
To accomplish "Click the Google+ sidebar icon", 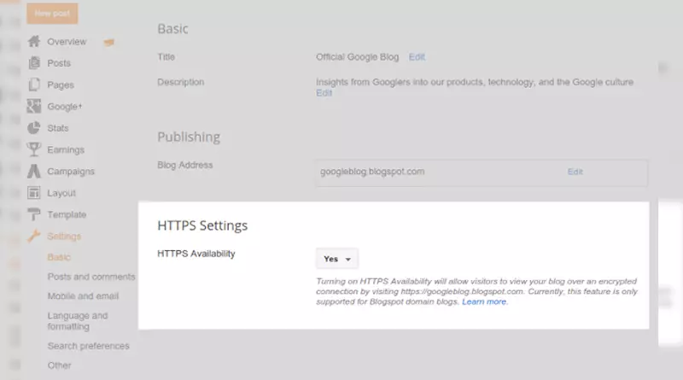I will tap(34, 106).
